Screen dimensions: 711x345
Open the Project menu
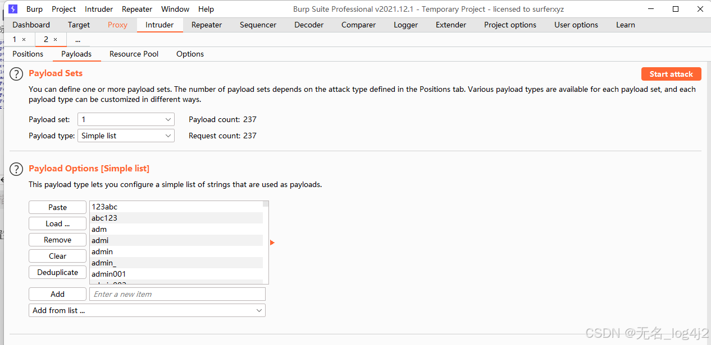64,9
